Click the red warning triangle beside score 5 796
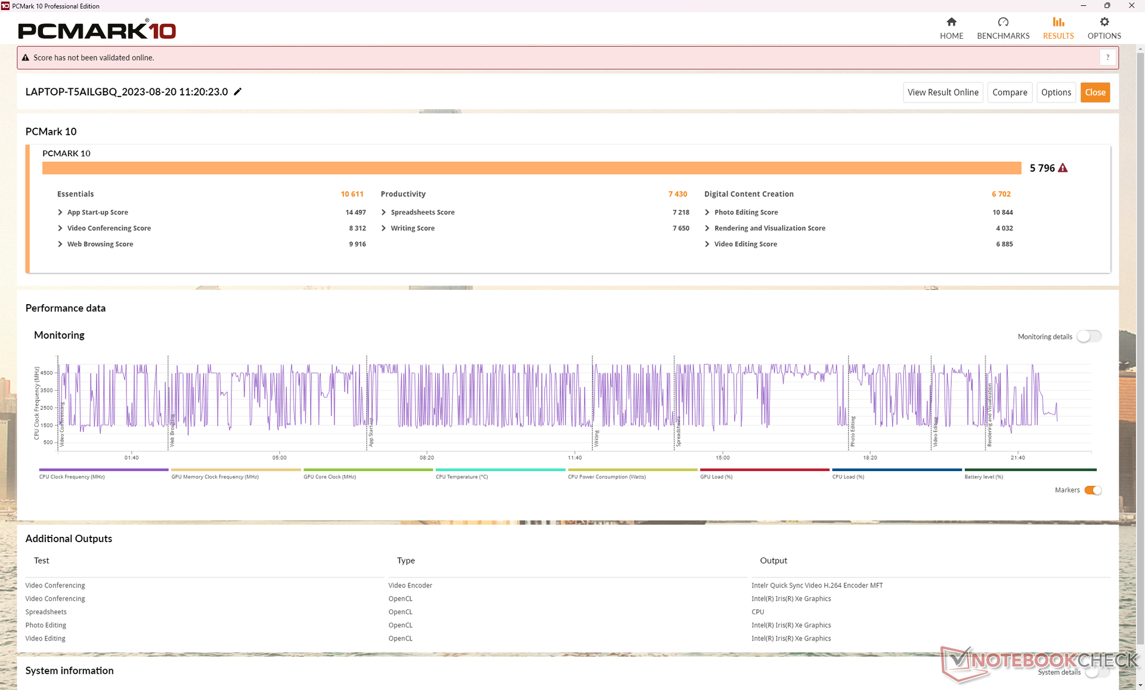 coord(1063,168)
